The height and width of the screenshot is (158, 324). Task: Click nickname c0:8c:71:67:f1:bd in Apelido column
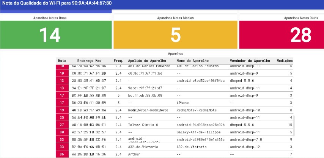pyautogui.click(x=145, y=73)
